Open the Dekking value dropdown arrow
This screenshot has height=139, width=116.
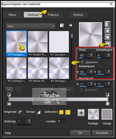pyautogui.click(x=29, y=121)
